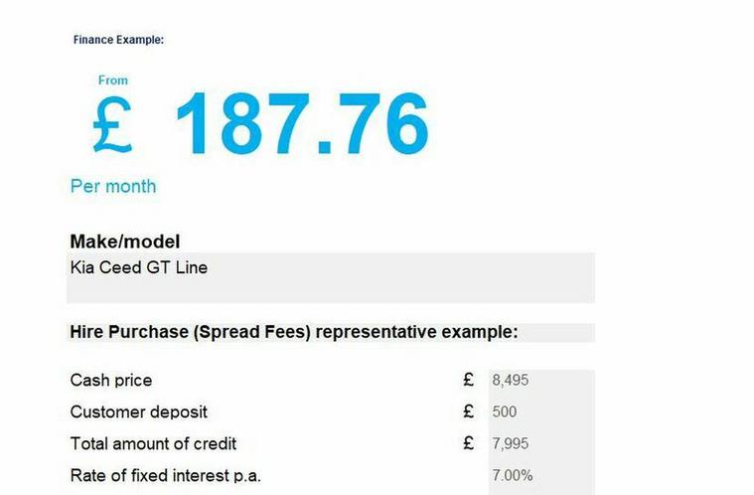
Task: Click the Cash price label
Action: pos(111,380)
